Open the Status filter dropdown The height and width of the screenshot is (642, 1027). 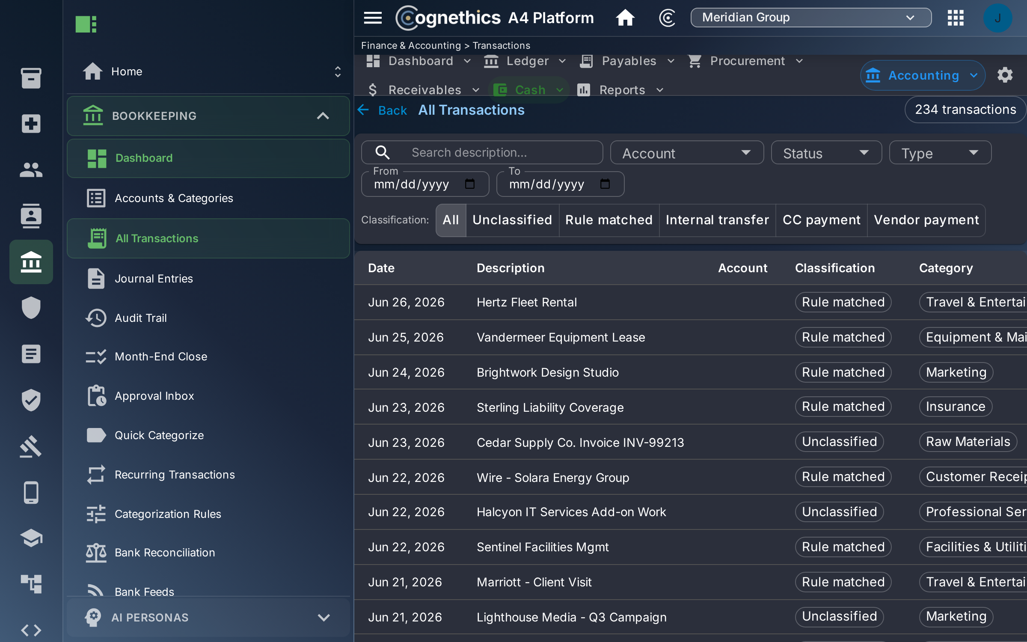[826, 153]
